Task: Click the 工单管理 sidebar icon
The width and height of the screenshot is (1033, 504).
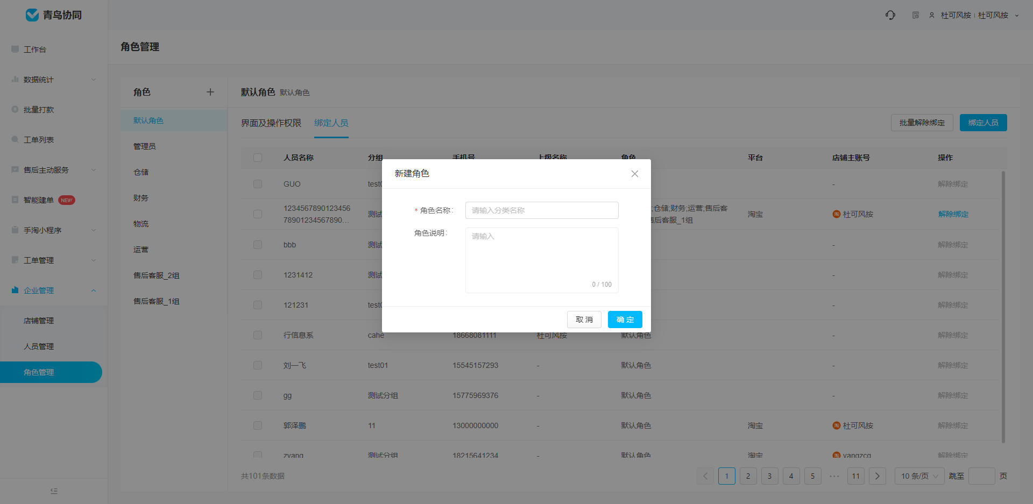Action: [15, 260]
